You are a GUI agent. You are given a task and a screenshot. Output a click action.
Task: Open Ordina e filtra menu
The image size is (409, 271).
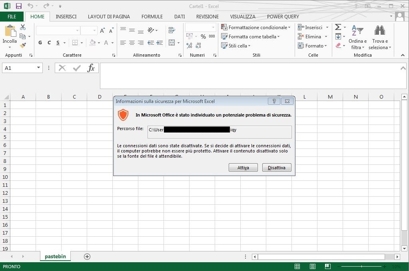click(x=357, y=37)
